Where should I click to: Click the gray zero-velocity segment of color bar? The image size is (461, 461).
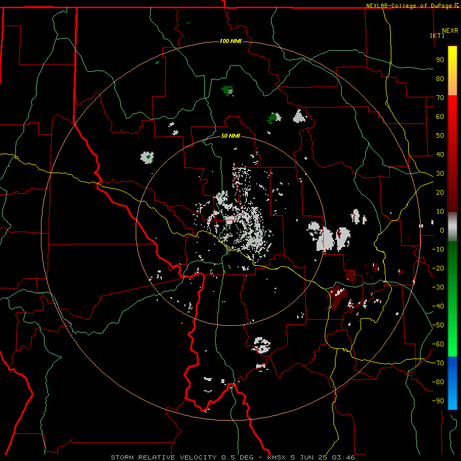pos(452,227)
